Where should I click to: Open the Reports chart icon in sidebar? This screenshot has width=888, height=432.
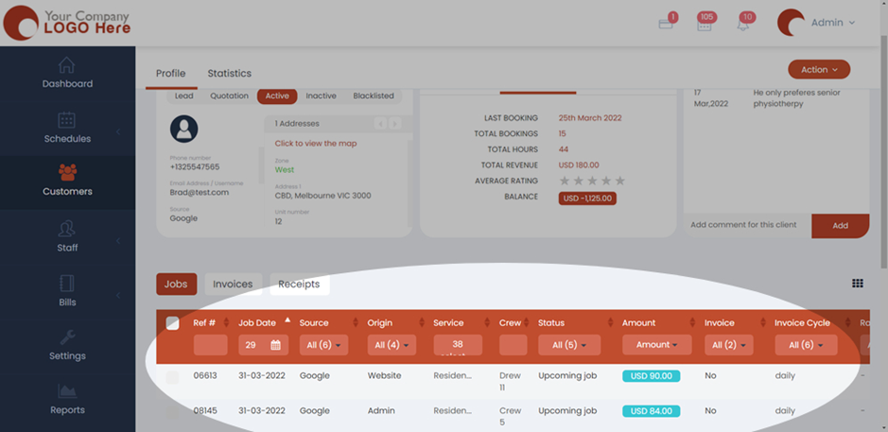(67, 390)
